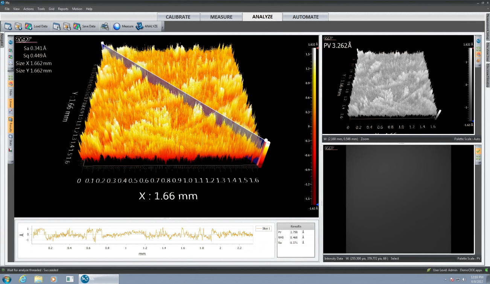Expand the toolbar overflow options arrow
Viewport: 490px width, 284px height.
point(163,27)
